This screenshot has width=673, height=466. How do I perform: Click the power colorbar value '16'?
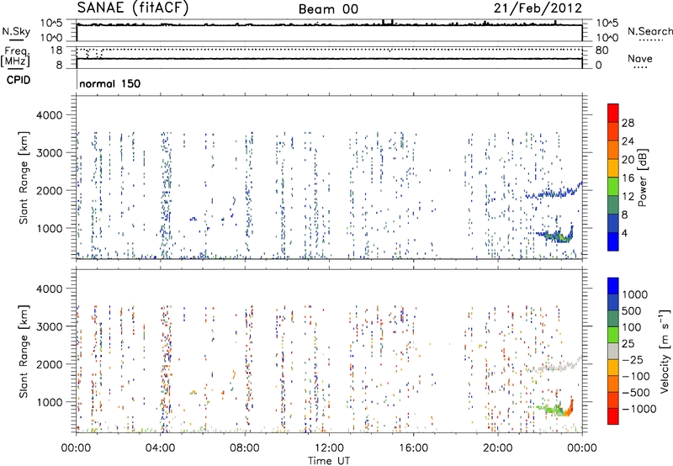(628, 178)
